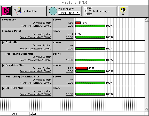Click the Processor green 100% reference bar
The image size is (149, 116).
coord(90,26)
